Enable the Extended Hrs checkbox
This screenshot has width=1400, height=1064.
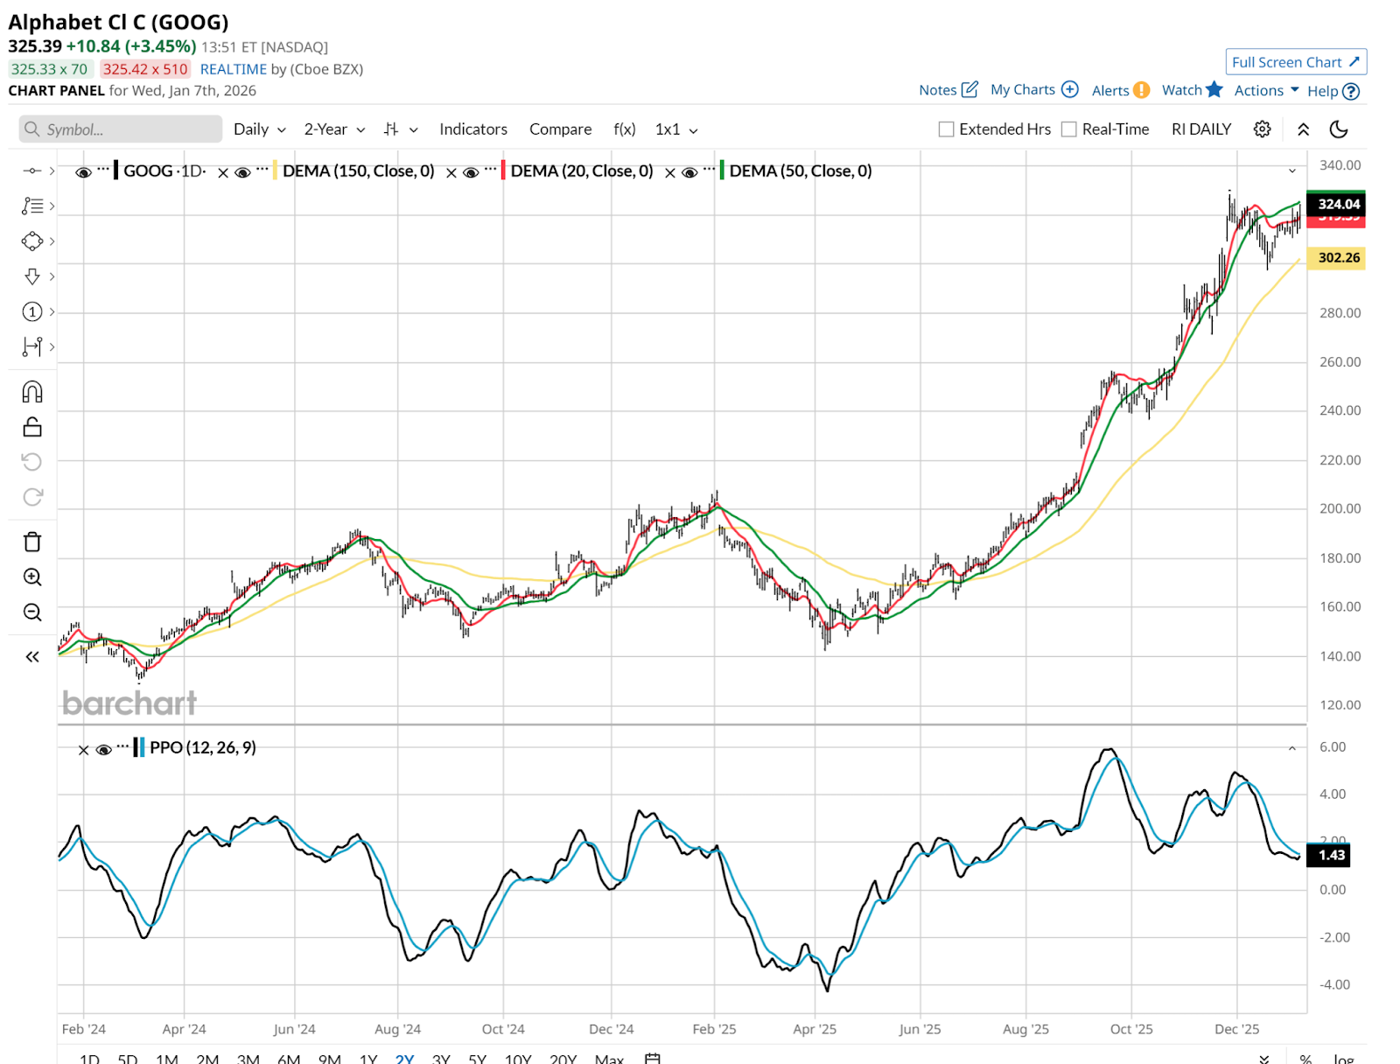[946, 129]
